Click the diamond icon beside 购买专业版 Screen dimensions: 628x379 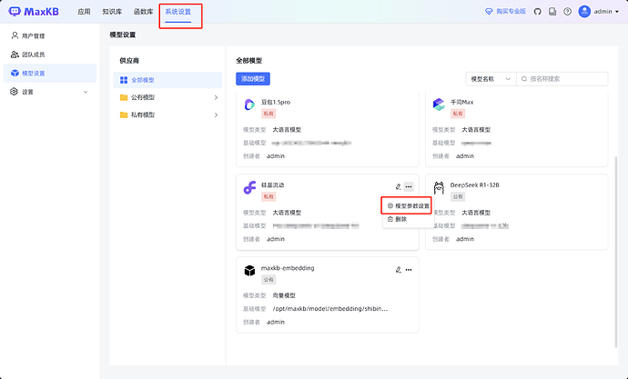489,12
